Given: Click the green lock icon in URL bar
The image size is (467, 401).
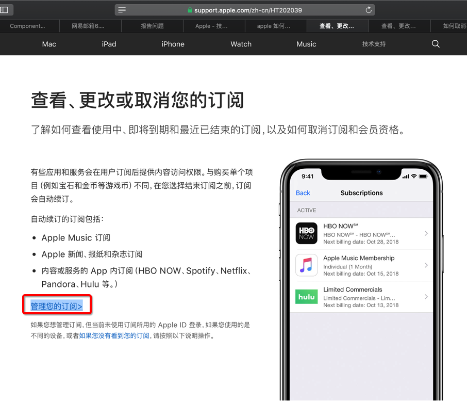Looking at the screenshot, I should click(190, 10).
